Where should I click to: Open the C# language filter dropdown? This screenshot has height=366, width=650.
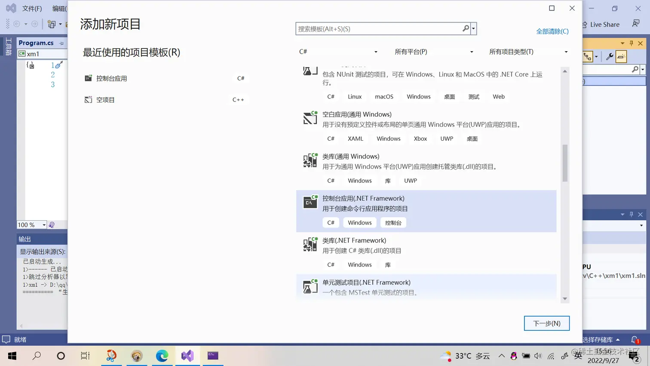coord(338,52)
